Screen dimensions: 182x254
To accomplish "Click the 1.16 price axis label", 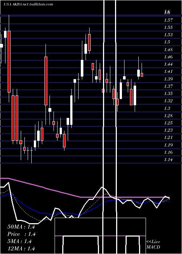I will [x=168, y=152].
